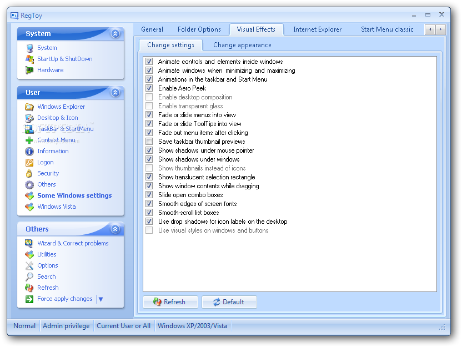The height and width of the screenshot is (347, 462).
Task: Switch to the General tab
Action: coord(152,29)
